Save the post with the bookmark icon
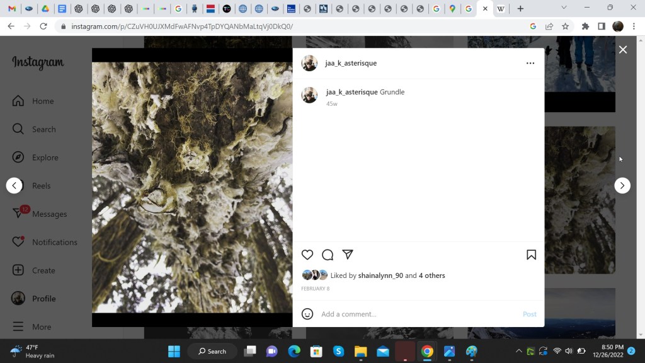This screenshot has height=363, width=645. pos(531,255)
